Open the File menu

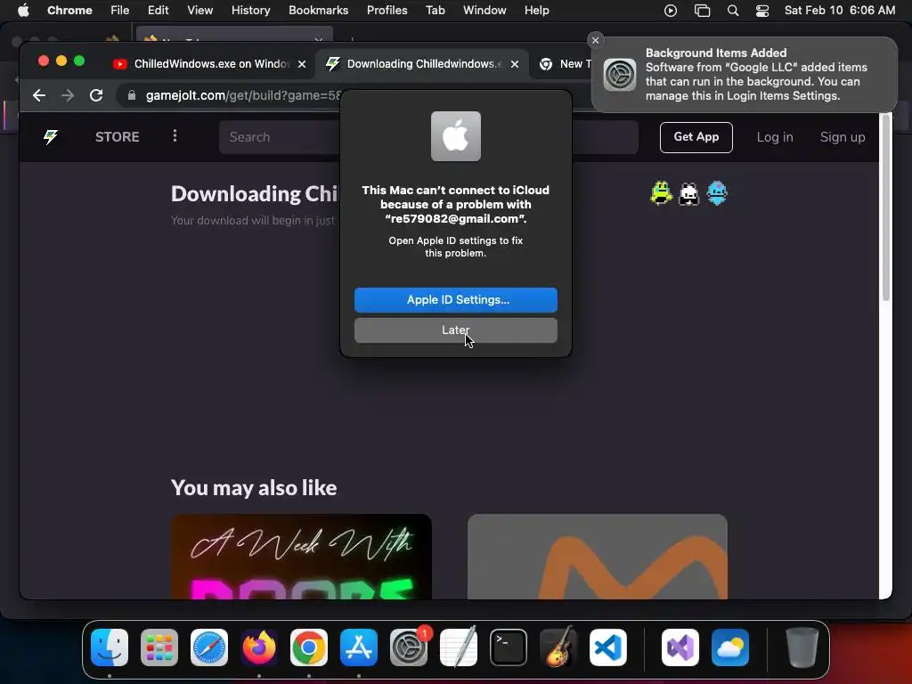120,11
